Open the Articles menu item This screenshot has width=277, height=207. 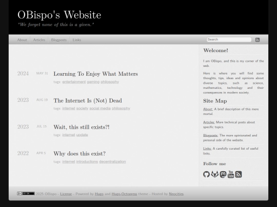(39, 40)
